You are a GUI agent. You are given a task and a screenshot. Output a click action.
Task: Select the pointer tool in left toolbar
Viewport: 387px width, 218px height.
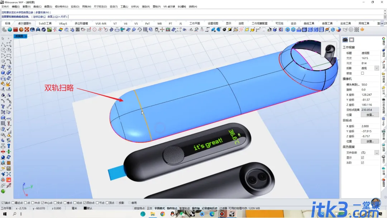pyautogui.click(x=3, y=38)
